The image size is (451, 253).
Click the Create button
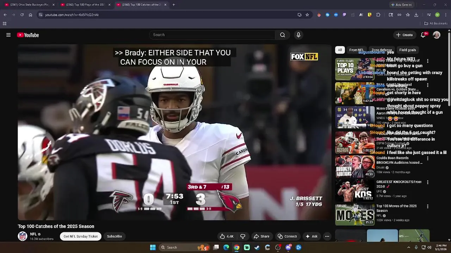click(404, 35)
